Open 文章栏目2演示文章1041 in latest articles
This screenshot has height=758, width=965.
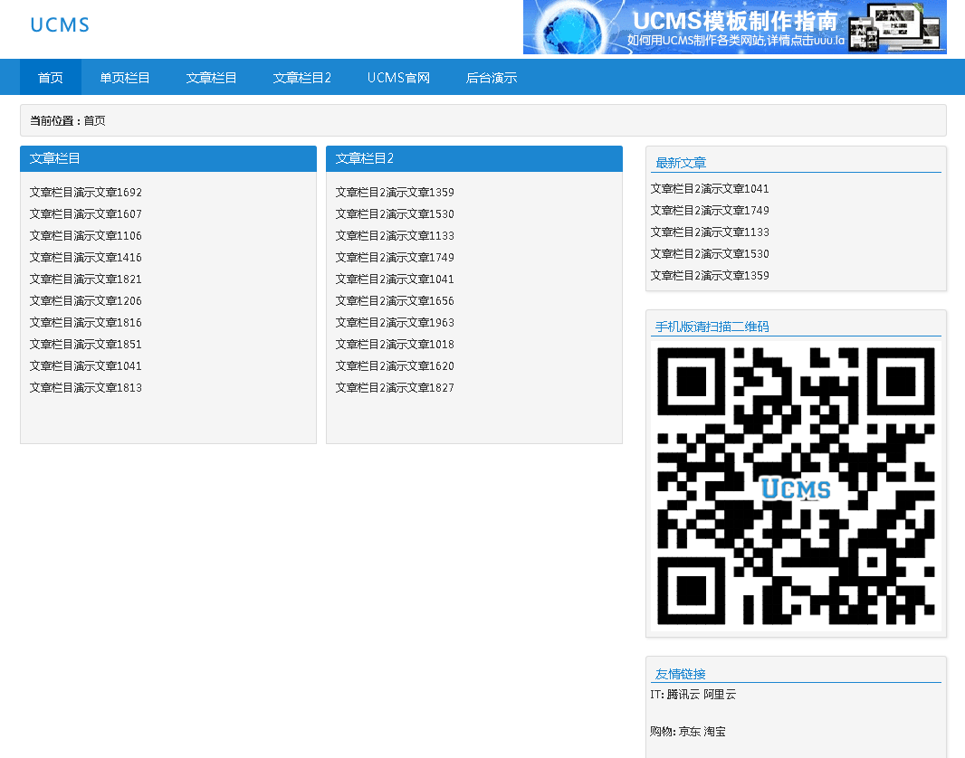tap(709, 188)
